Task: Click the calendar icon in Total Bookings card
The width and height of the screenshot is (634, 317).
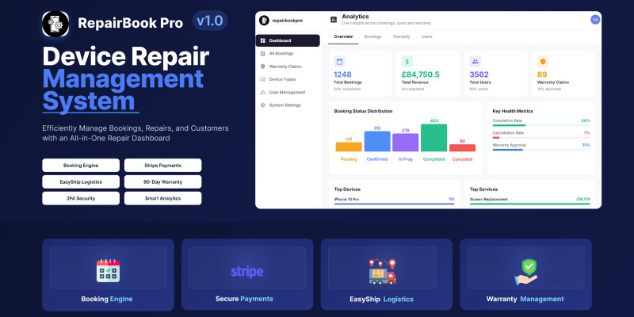Action: 340,61
